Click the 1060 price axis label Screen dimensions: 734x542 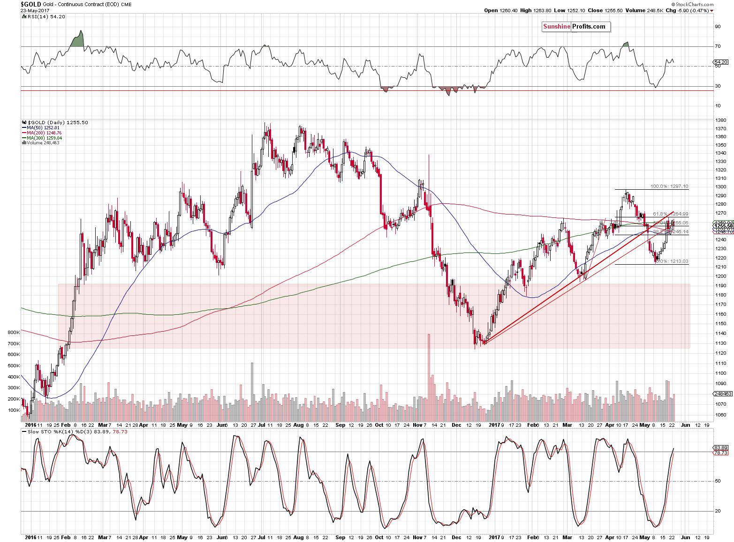click(x=721, y=415)
